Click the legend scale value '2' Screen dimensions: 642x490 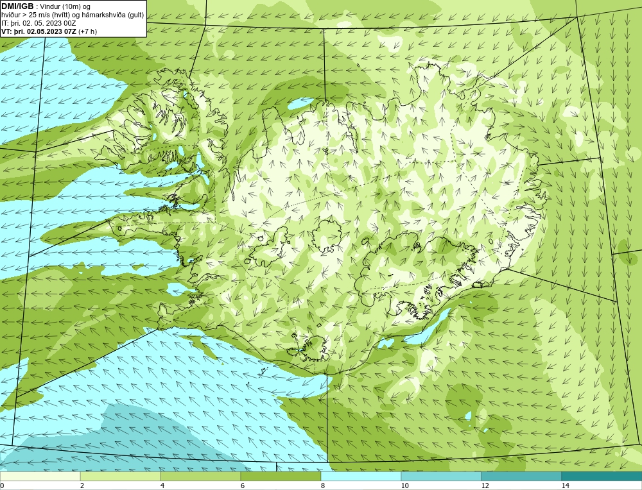click(82, 486)
